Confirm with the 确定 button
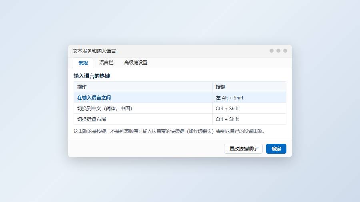The image size is (360, 202). [276, 149]
